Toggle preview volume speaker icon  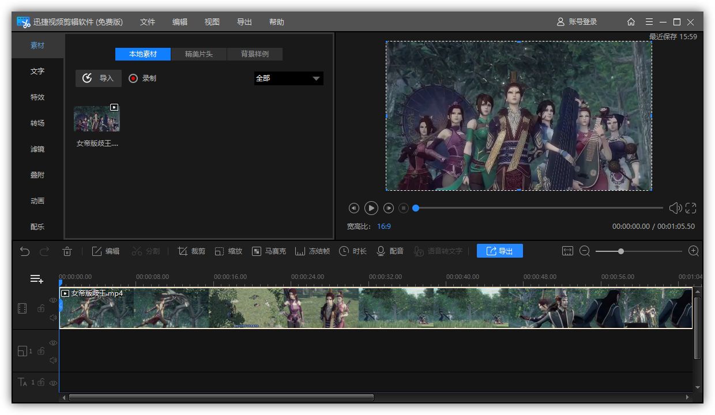(675, 208)
